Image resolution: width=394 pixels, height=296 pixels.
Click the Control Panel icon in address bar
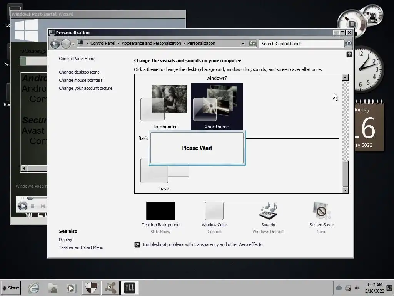coord(80,43)
